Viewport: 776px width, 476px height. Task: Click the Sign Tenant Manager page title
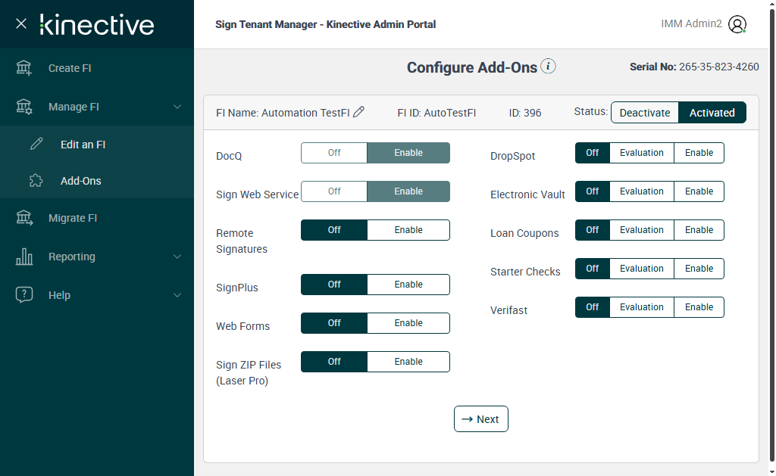click(326, 24)
